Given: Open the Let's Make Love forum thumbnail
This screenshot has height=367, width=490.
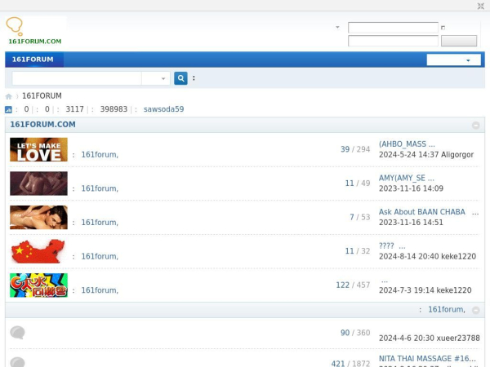Looking at the screenshot, I should [38, 149].
